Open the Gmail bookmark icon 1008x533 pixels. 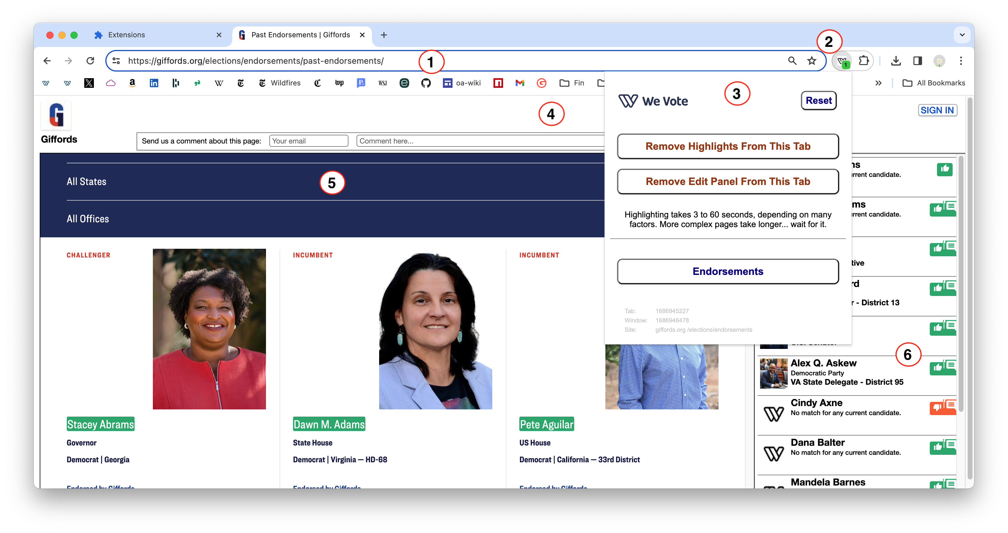pyautogui.click(x=520, y=83)
